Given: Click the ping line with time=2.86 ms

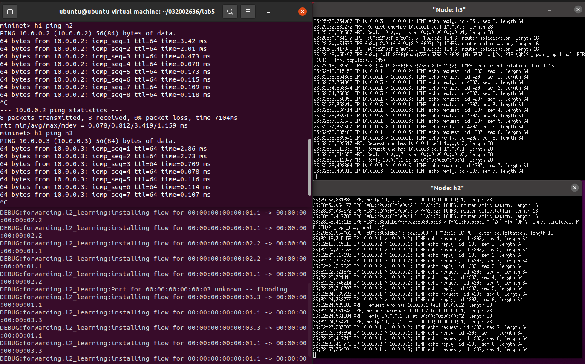Looking at the screenshot, I should click(104, 149).
